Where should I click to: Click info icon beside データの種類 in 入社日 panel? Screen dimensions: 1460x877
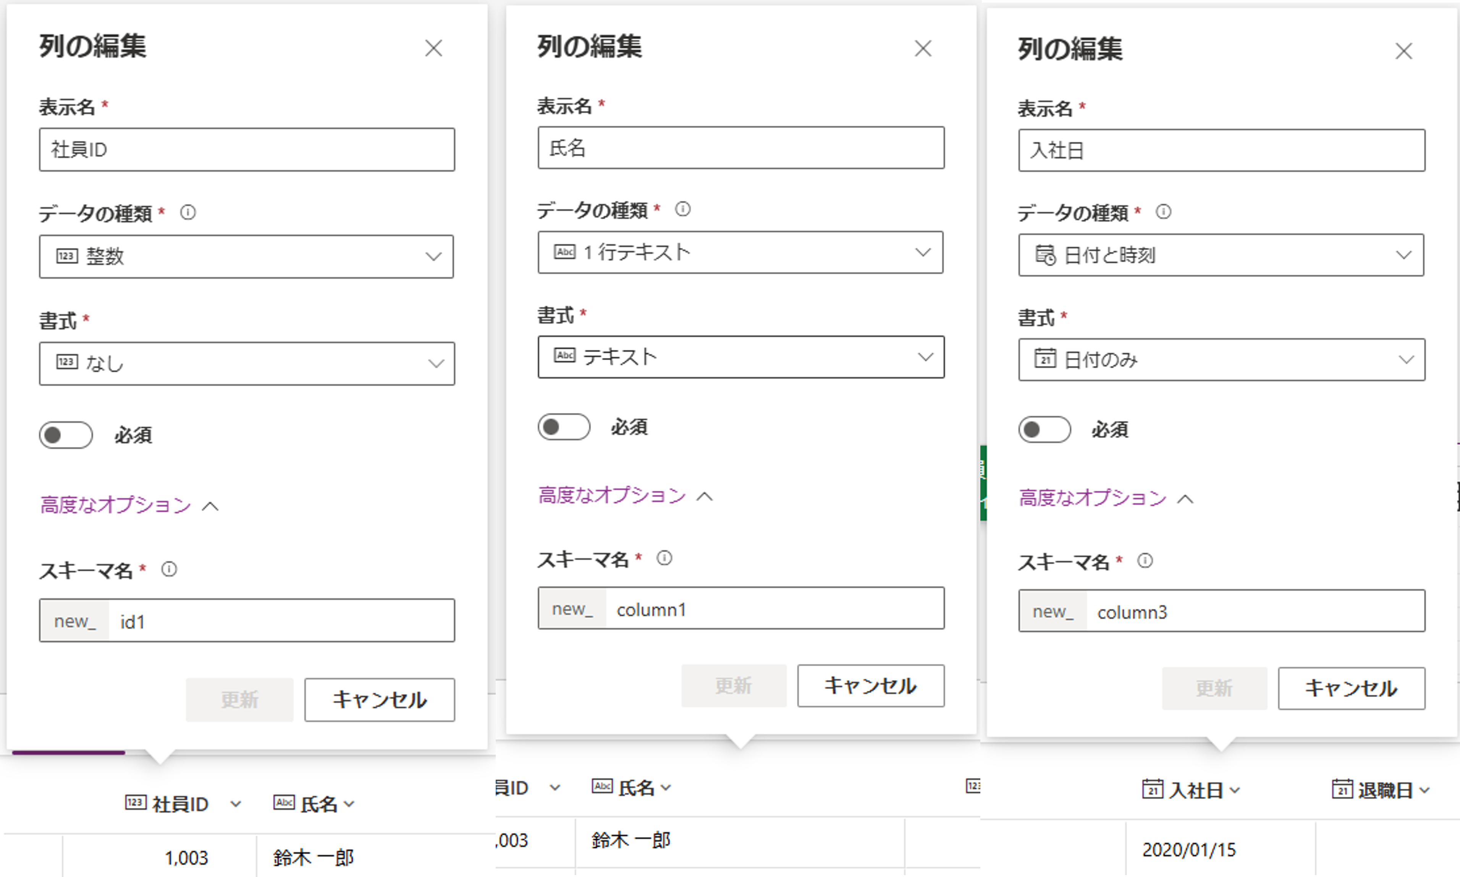click(x=1163, y=212)
